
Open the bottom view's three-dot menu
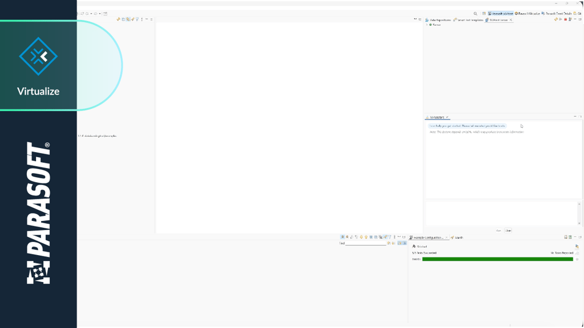pos(395,237)
